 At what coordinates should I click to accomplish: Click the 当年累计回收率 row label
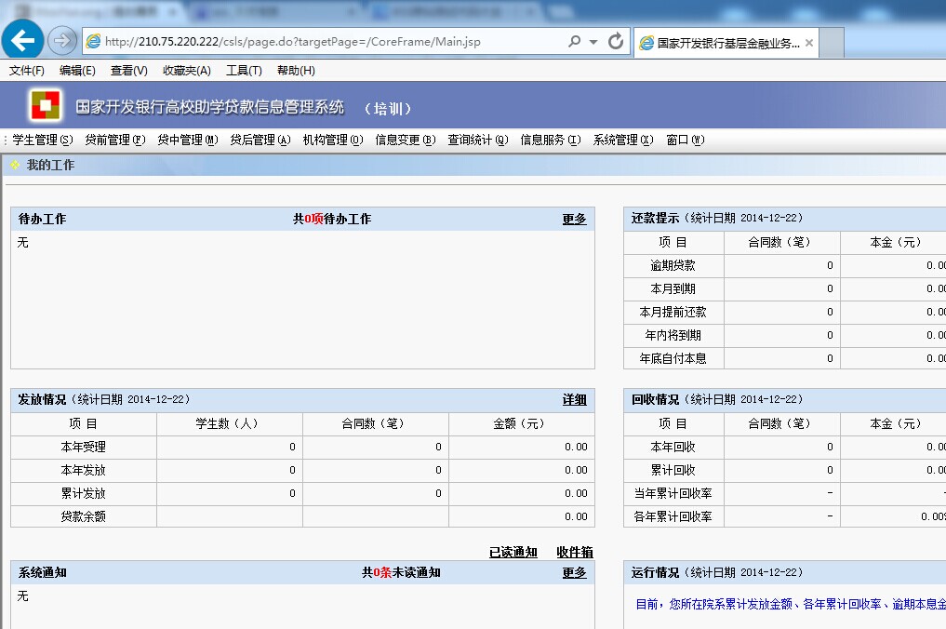[x=673, y=494]
